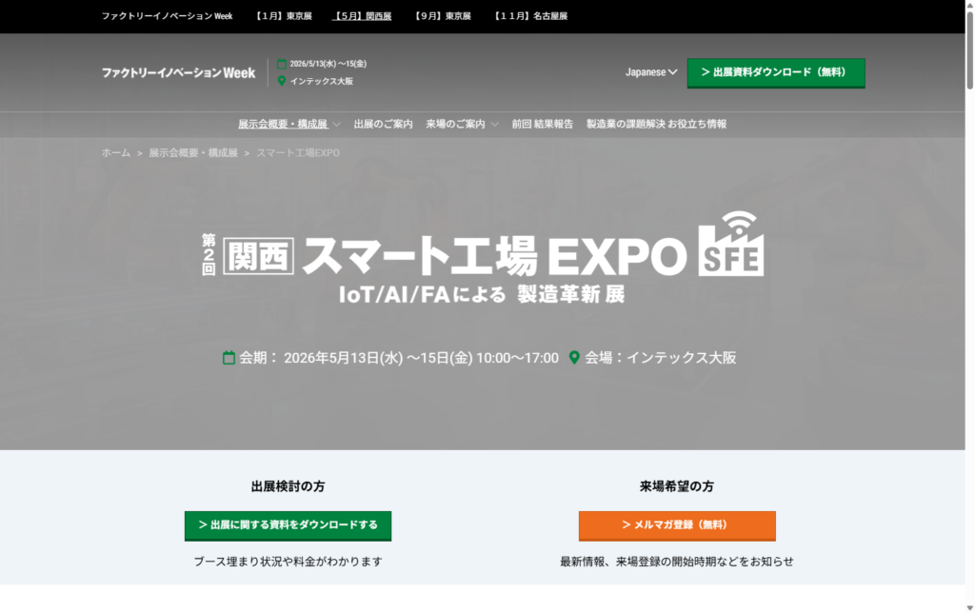The height and width of the screenshot is (613, 975).
Task: Expand the 来場のご案内 menu chevron
Action: tap(494, 125)
